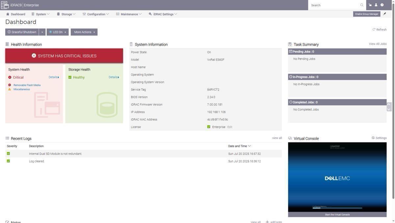The image size is (395, 223).
Task: Click the Graceful Shutdown button
Action: [x=22, y=32]
